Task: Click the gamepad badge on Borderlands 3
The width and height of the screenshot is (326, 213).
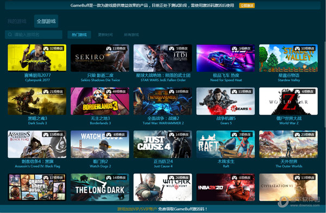Action: (x=116, y=91)
